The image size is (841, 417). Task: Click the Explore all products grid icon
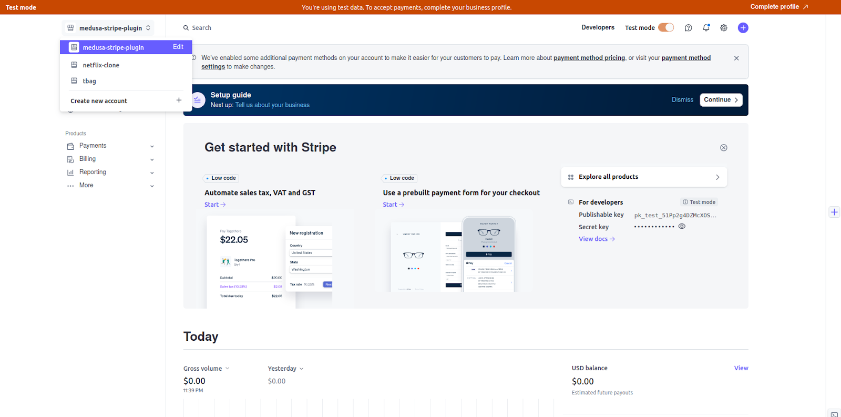pyautogui.click(x=571, y=177)
